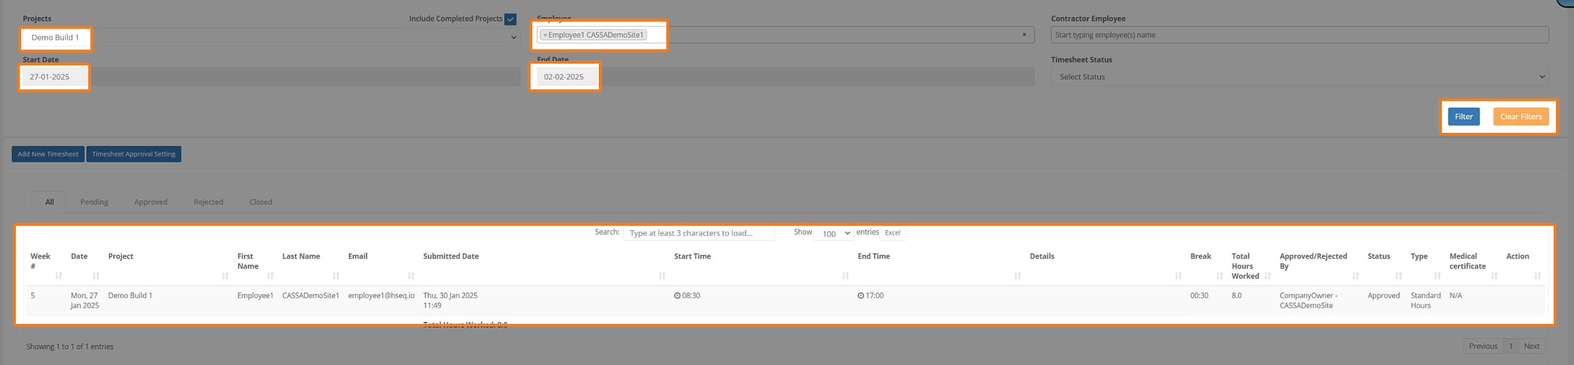Viewport: 1574px width, 365px height.
Task: Sort by Email column arrows
Action: point(411,276)
